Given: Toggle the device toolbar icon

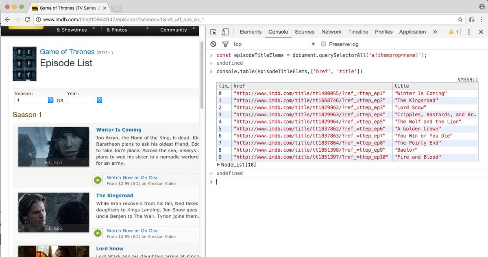Looking at the screenshot, I should [224, 32].
